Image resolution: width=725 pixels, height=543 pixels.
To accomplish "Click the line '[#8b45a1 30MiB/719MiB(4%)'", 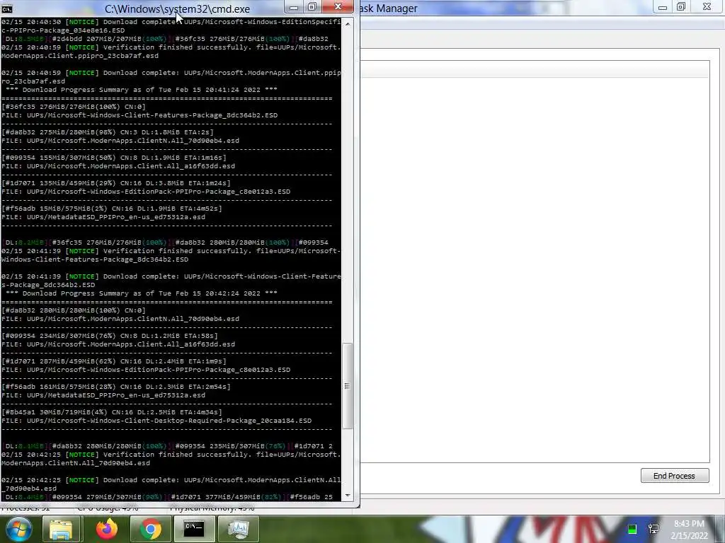I will (113, 412).
